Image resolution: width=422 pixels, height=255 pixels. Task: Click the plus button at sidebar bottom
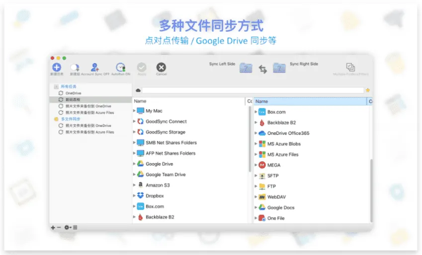click(53, 227)
